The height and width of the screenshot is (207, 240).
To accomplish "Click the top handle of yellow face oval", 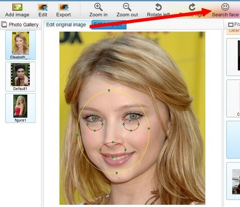I will click(109, 90).
